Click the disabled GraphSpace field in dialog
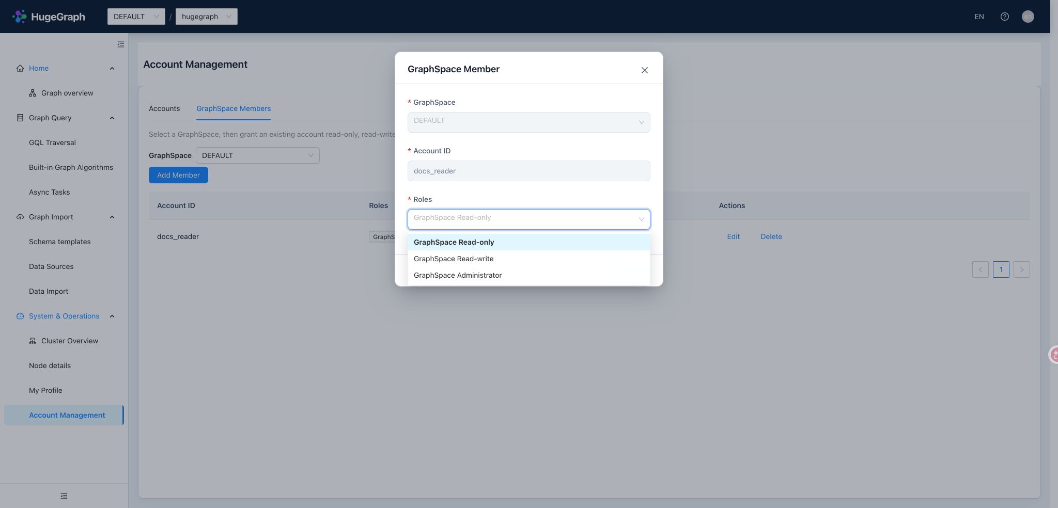Image resolution: width=1058 pixels, height=508 pixels. pyautogui.click(x=529, y=122)
